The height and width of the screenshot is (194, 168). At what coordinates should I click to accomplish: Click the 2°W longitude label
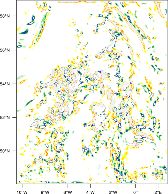113,192
